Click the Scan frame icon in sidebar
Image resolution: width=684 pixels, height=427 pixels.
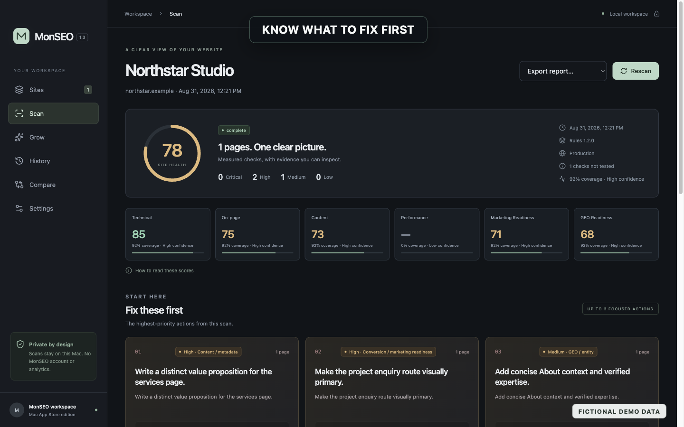click(x=19, y=113)
